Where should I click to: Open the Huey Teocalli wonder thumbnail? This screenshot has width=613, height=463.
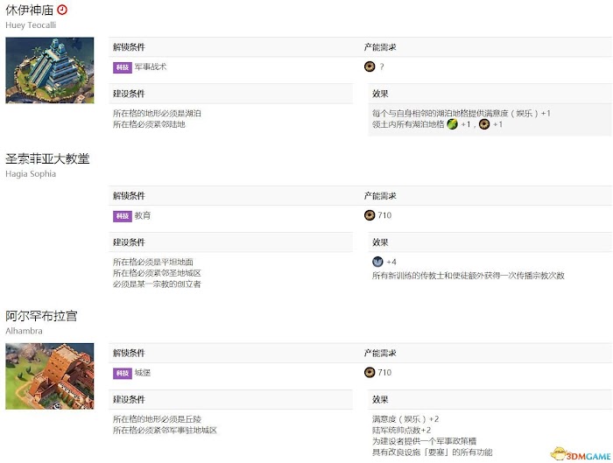50,70
